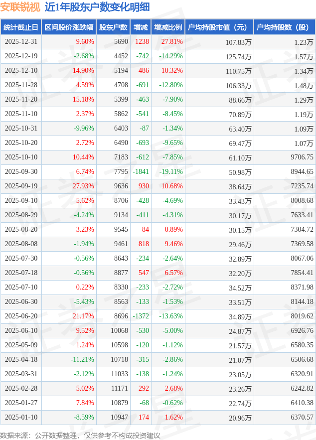The width and height of the screenshot is (316, 440).
Task: Click the 11171 shareholder count cell
Action: point(119,389)
